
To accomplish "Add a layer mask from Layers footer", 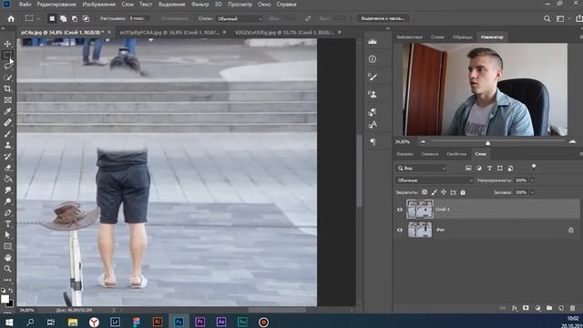I will (x=526, y=308).
